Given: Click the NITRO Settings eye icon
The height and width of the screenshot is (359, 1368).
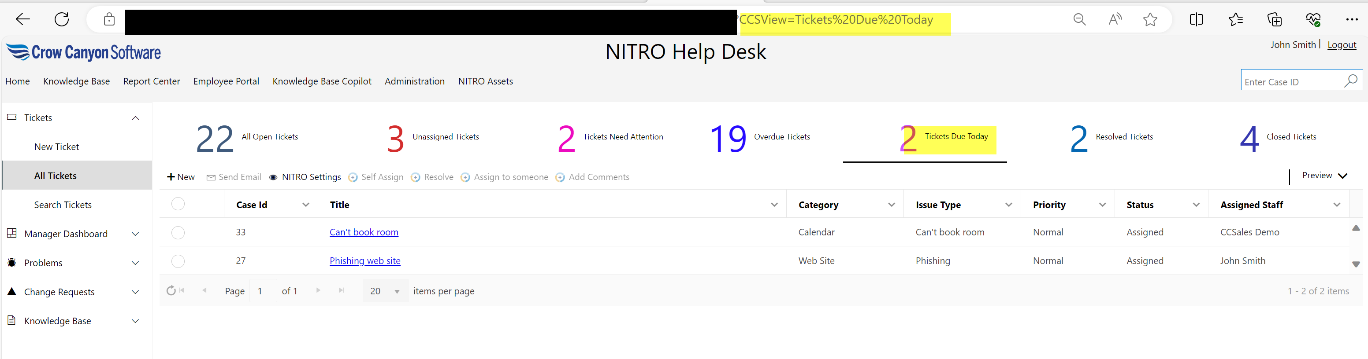Looking at the screenshot, I should 273,178.
